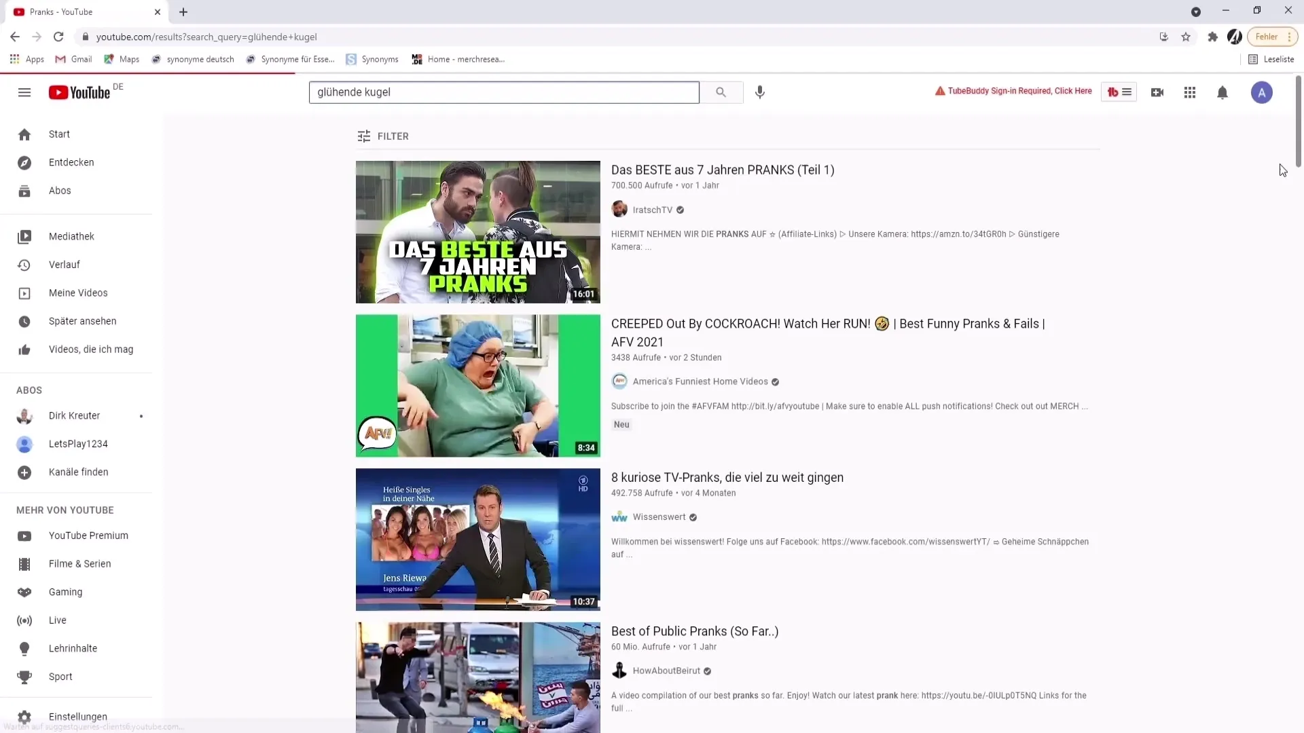Expand the search FILTER options
Screen dimensions: 1304x733
(383, 136)
